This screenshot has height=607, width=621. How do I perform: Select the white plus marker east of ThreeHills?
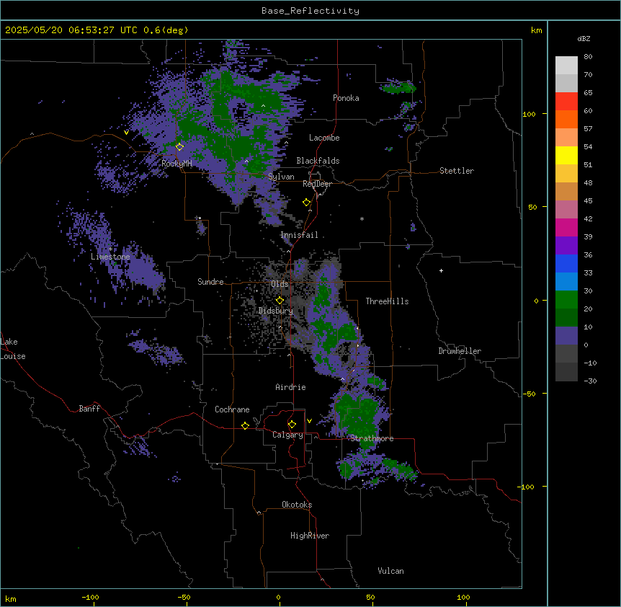[x=441, y=270]
